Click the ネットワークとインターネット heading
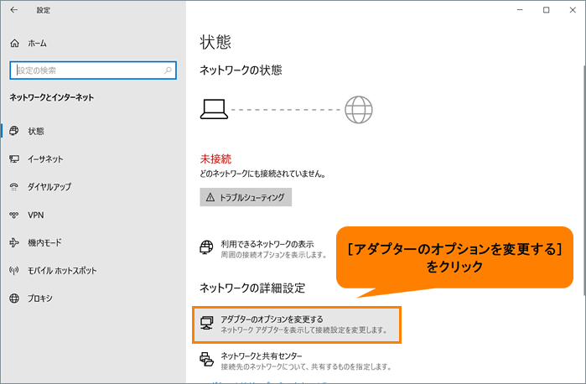 point(52,97)
